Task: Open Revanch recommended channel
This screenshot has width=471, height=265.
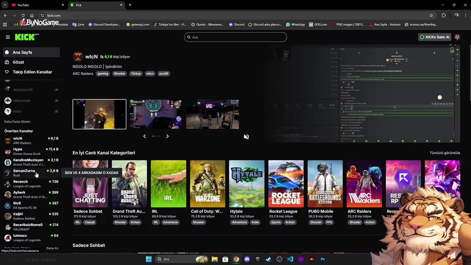Action: (31, 184)
